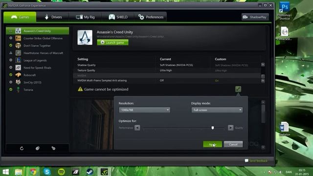Open the My Rig tab
The width and height of the screenshot is (313, 176).
(85, 17)
